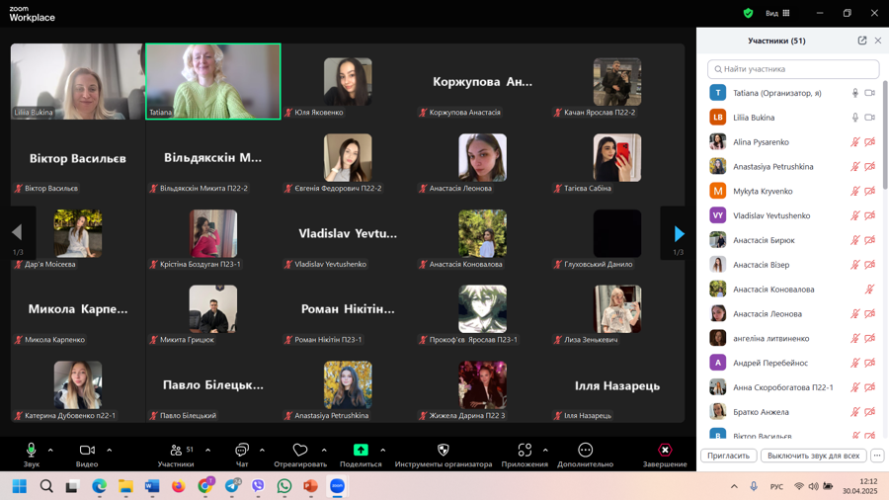Screen dimensions: 889x500
Task: Click Анастасія Коновалова's muted mic icon in list
Action: point(869,290)
